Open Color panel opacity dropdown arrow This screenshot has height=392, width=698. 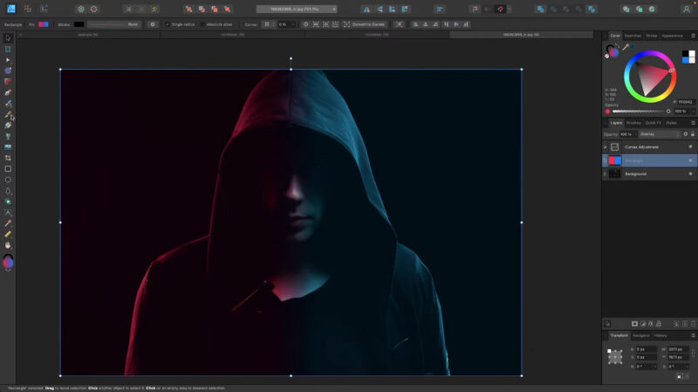(x=693, y=112)
